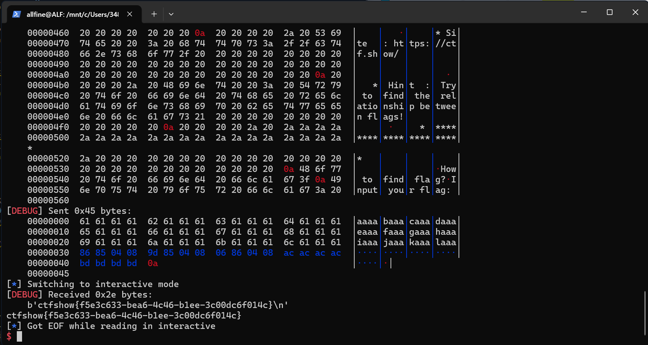Click offset 000004b0 in hex dump
This screenshot has width=648, height=345.
tap(48, 85)
